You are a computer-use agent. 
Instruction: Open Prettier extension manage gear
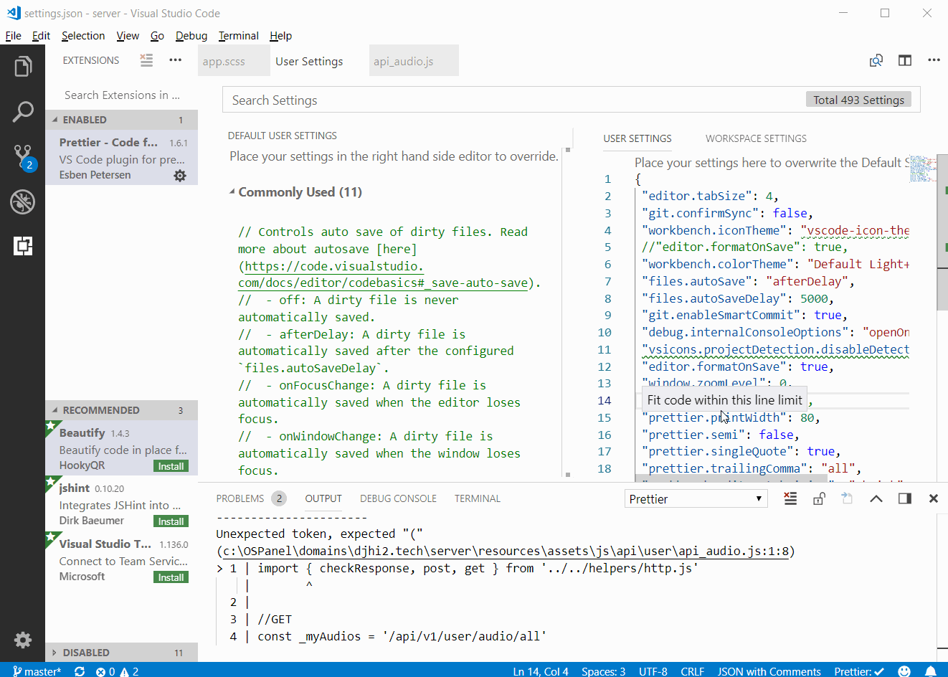pos(180,176)
